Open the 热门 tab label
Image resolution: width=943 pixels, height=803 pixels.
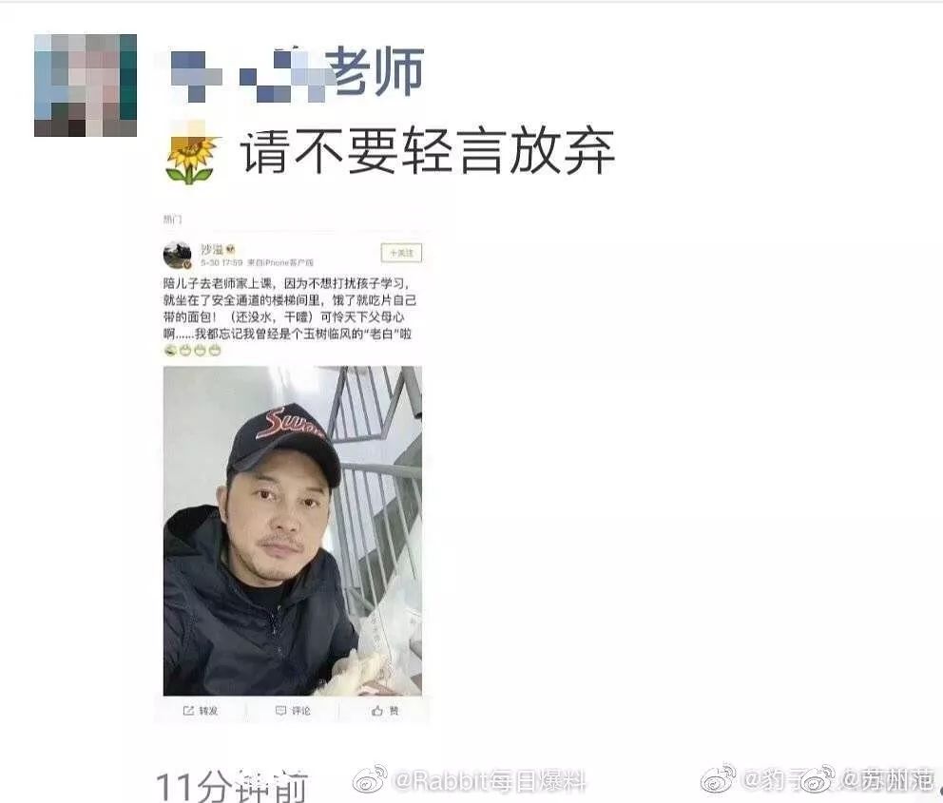172,220
